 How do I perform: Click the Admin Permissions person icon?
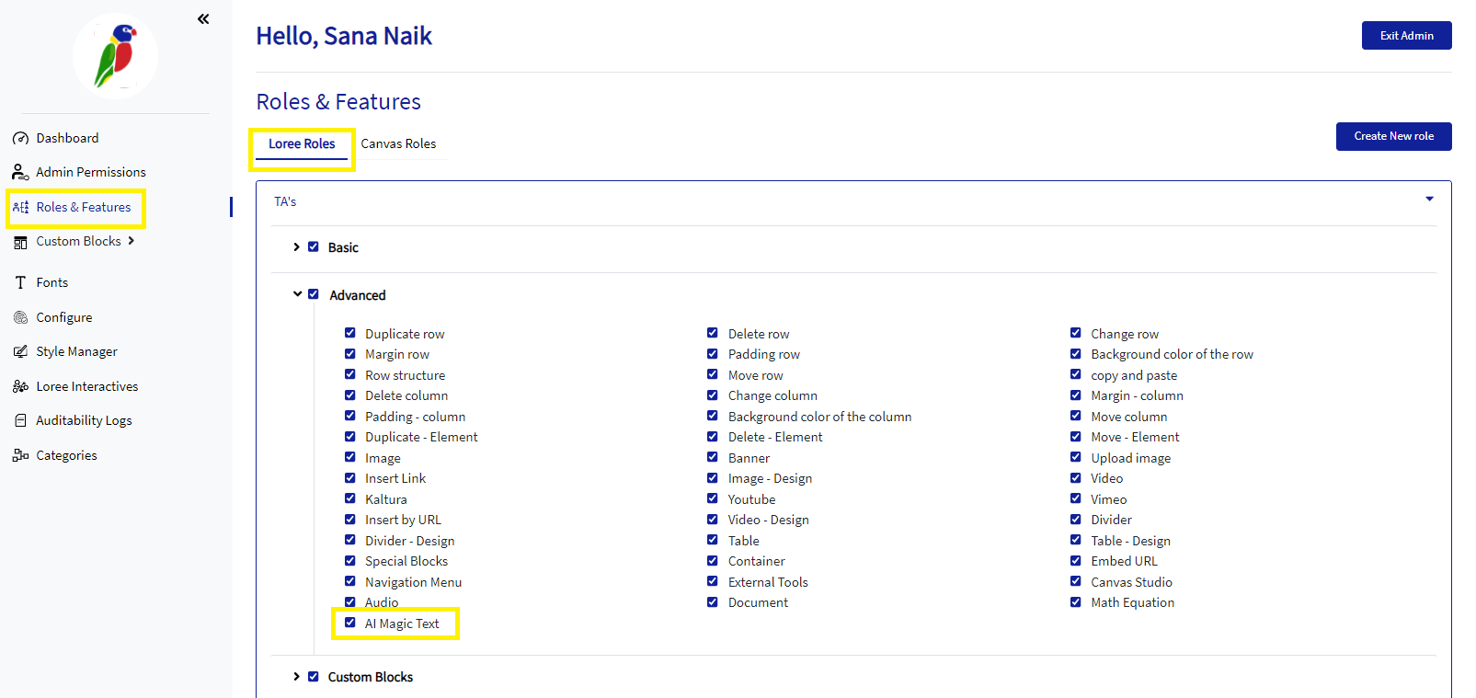pos(20,172)
